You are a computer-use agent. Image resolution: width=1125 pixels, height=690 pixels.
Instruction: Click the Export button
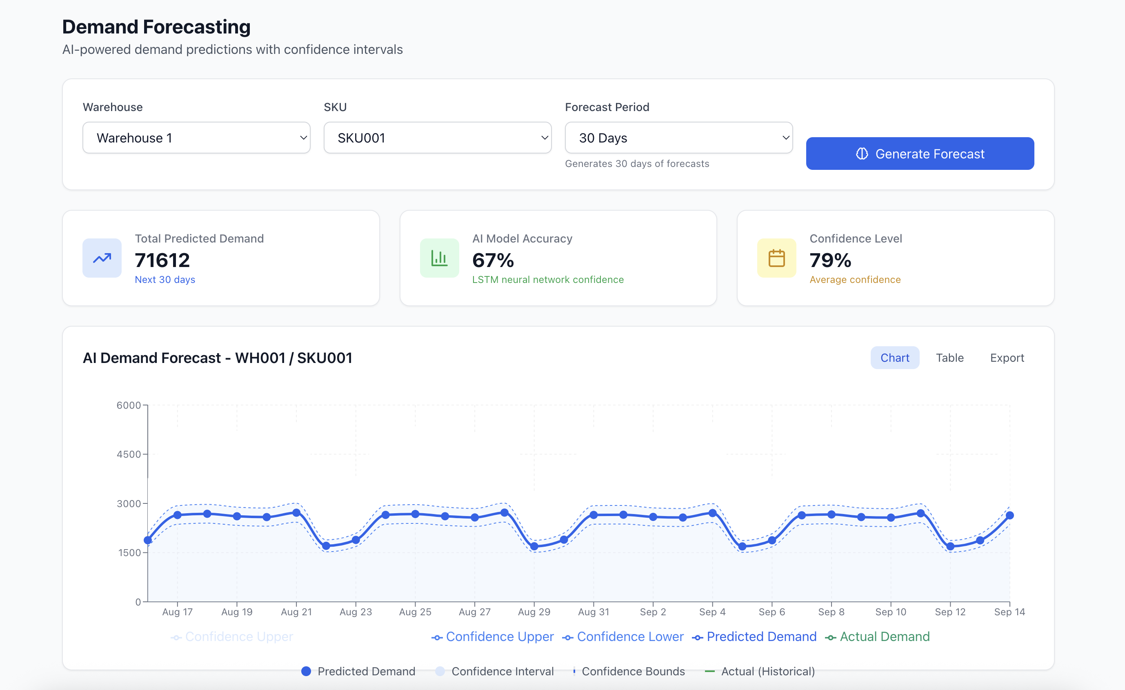[1006, 358]
